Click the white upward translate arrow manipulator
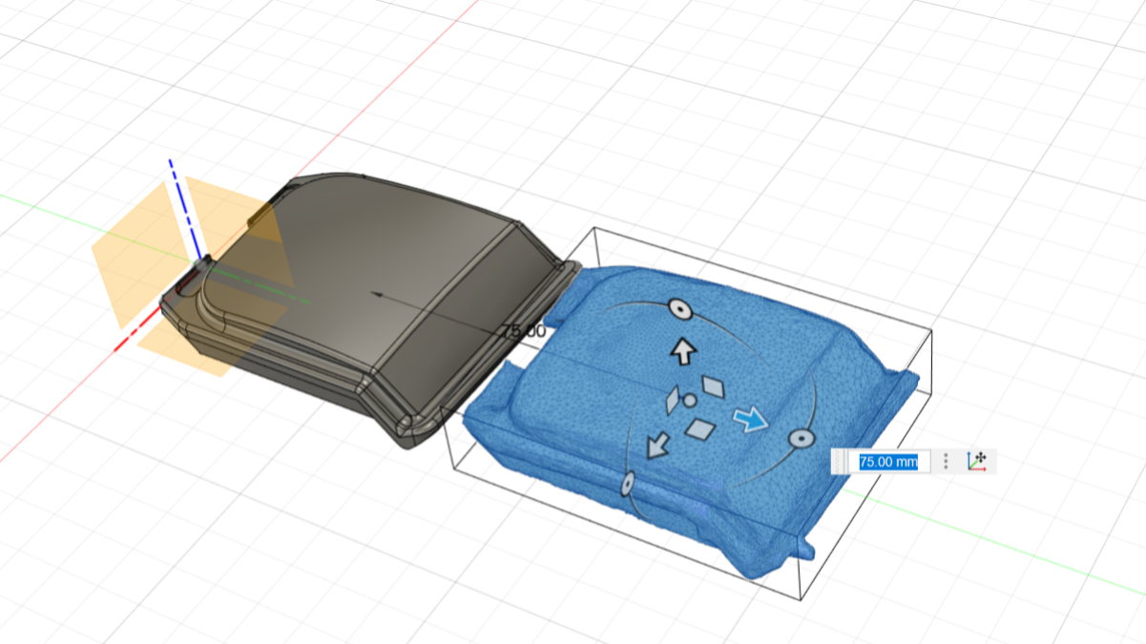Screen dimensions: 1146x644 point(682,351)
